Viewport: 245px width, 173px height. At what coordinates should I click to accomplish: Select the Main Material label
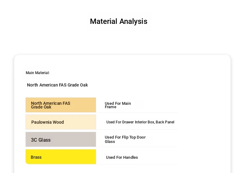click(38, 73)
